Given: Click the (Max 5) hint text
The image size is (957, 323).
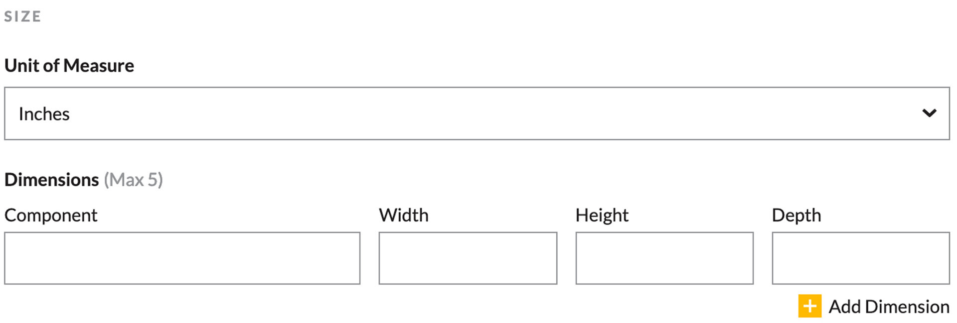Looking at the screenshot, I should coord(134,180).
